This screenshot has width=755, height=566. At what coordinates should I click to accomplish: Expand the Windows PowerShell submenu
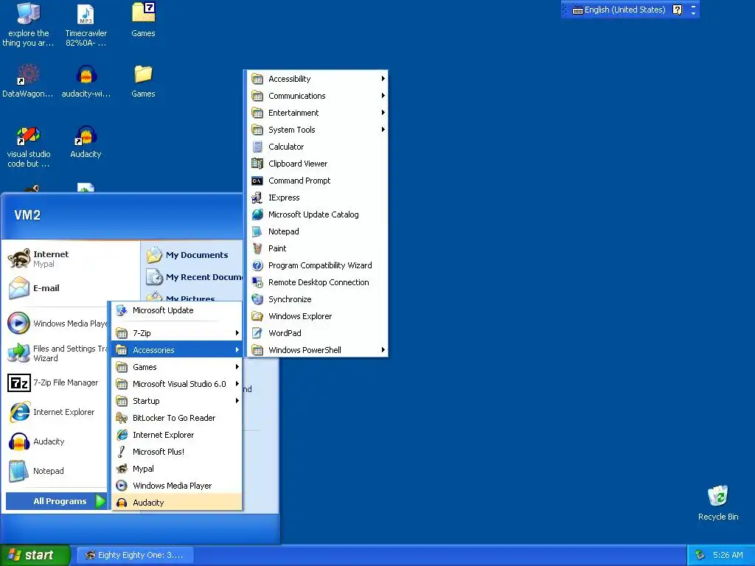point(317,350)
